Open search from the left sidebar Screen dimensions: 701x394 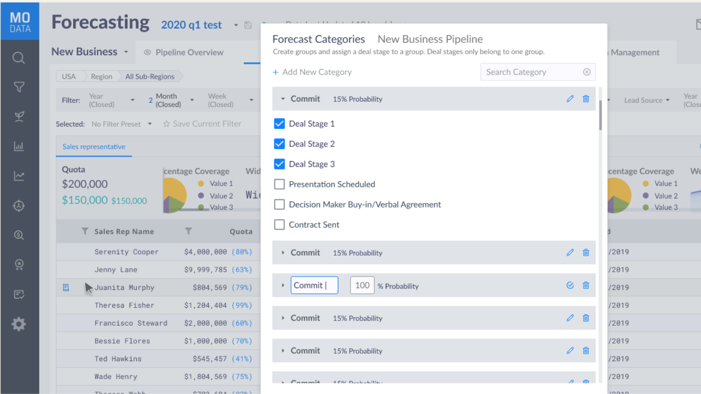point(18,57)
